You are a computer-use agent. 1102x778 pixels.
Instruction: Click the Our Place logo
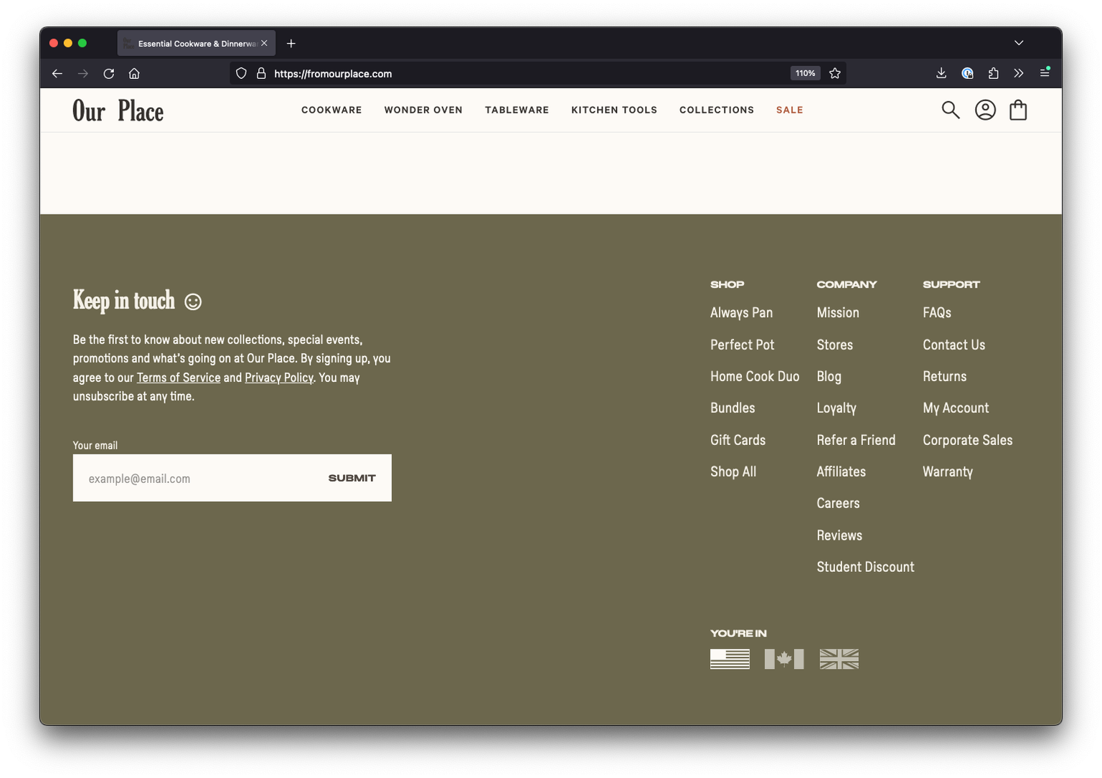click(117, 110)
